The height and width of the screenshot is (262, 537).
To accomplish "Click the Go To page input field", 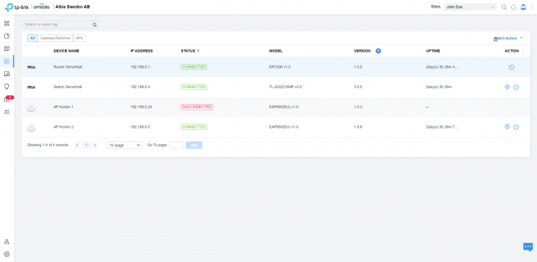I will [x=176, y=145].
